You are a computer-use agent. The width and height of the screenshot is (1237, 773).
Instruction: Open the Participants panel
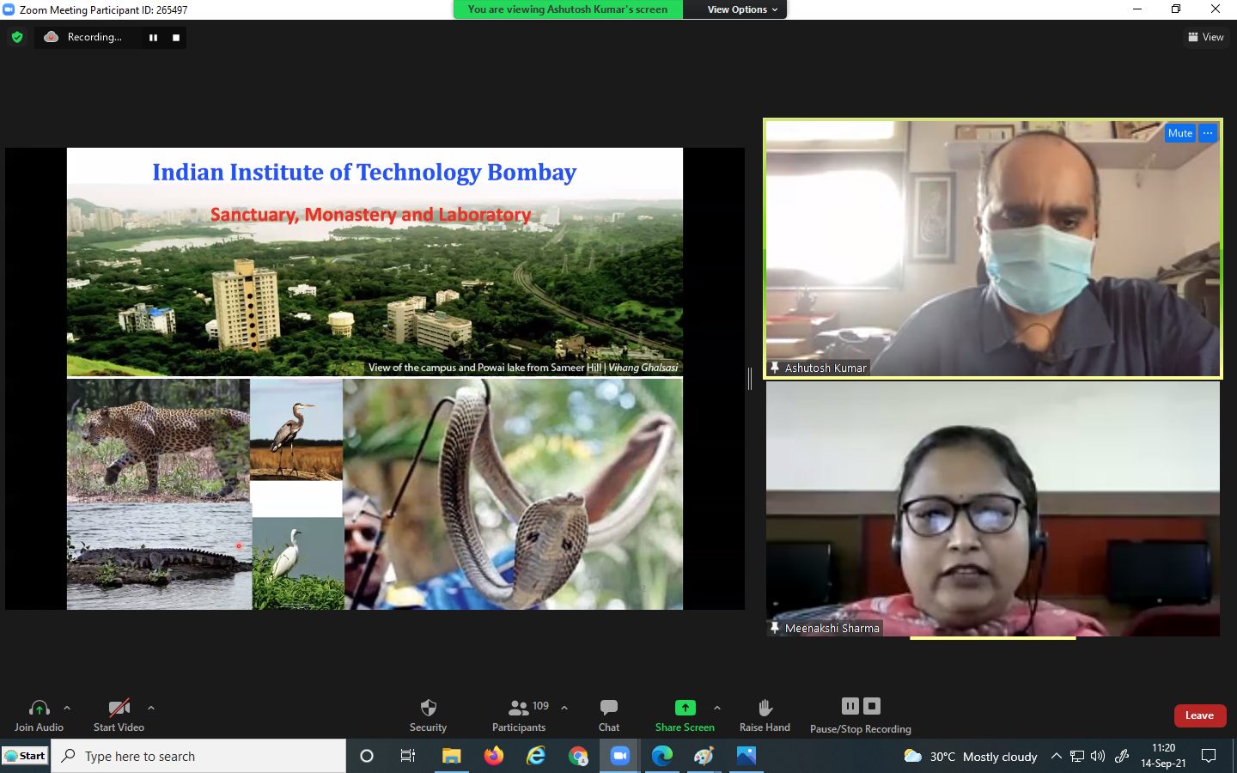coord(519,715)
